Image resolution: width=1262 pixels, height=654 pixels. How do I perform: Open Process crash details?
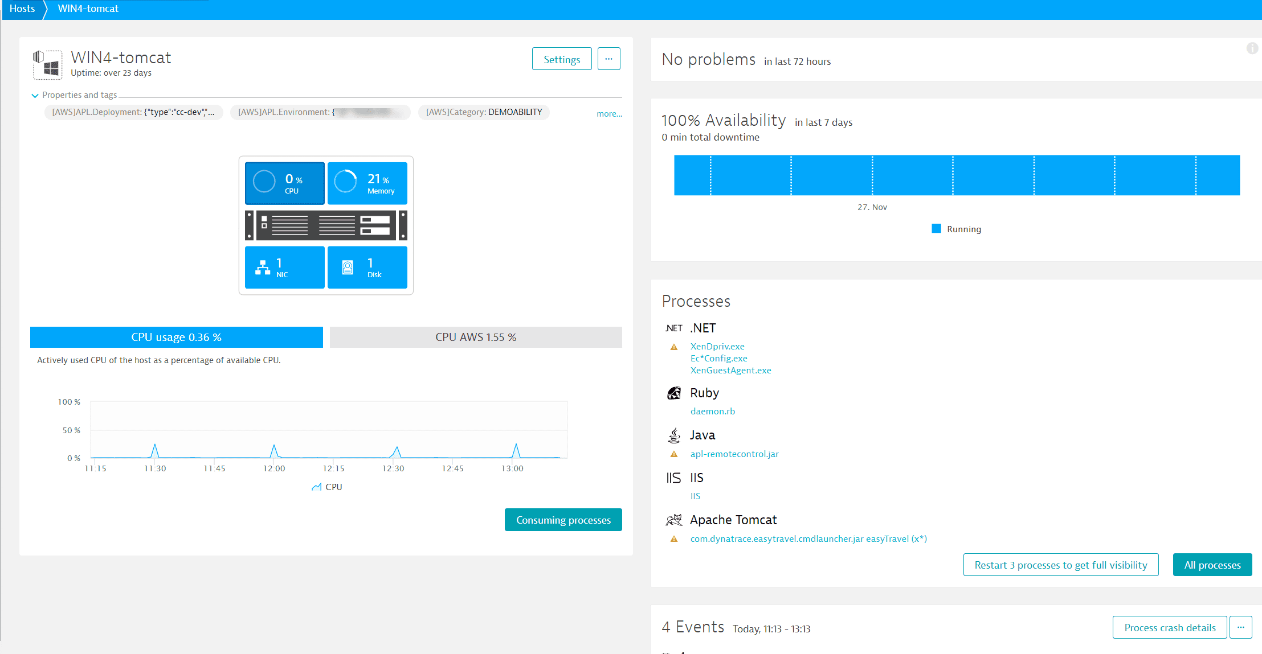point(1170,627)
